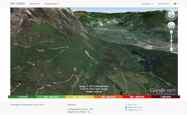The width and height of the screenshot is (187, 115).
Task: Click the red 220 - 250 km/h legend
Action: (137, 97)
